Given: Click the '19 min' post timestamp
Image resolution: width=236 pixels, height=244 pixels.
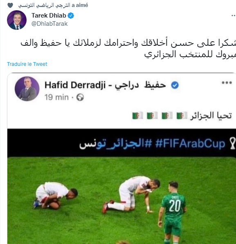Looking at the screenshot, I should [56, 97].
